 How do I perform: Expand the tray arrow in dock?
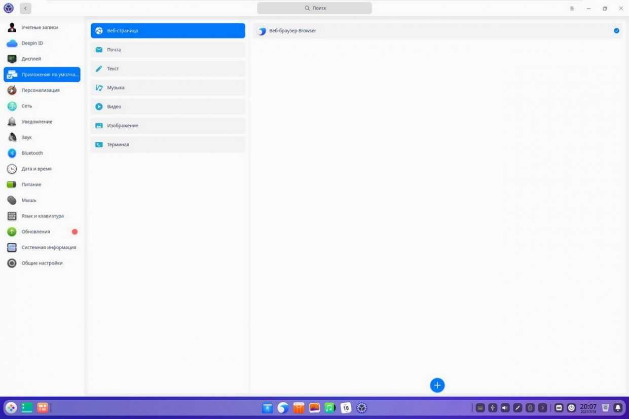coord(542,408)
